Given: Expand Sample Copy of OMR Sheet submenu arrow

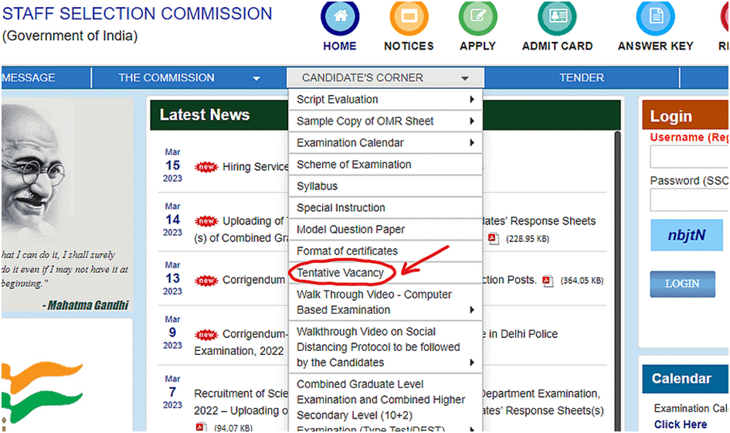Looking at the screenshot, I should tap(472, 121).
